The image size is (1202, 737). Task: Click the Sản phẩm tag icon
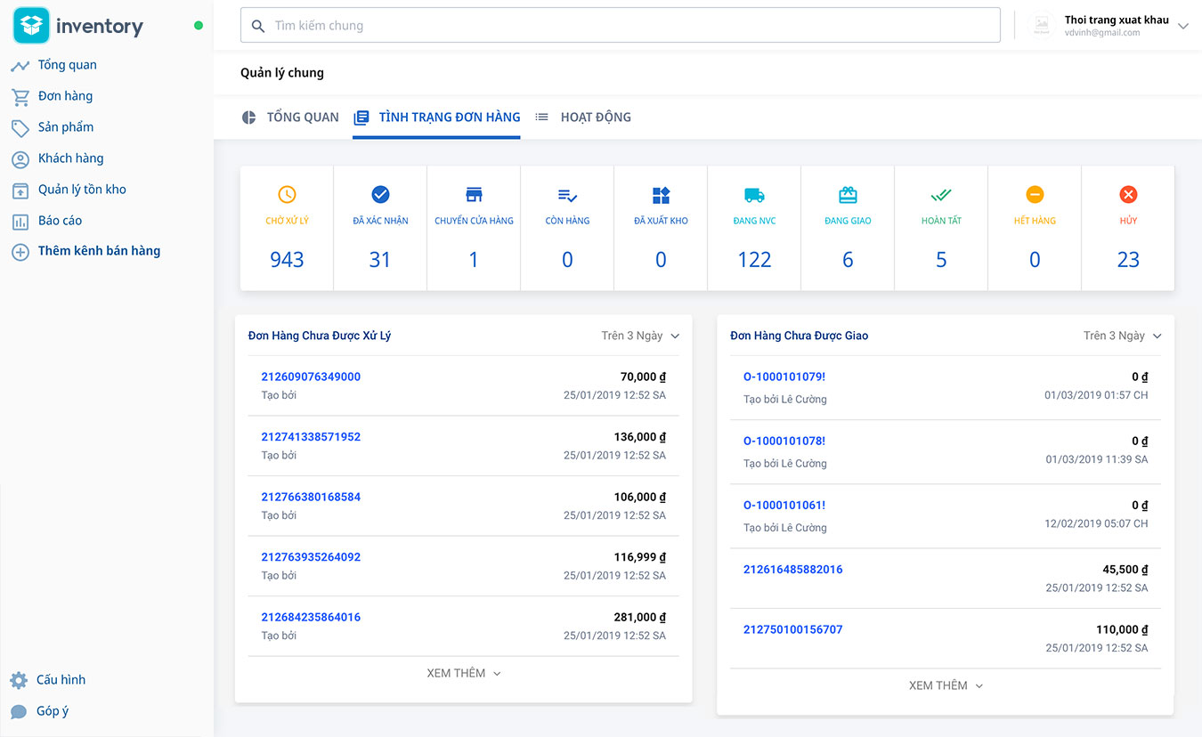click(20, 128)
